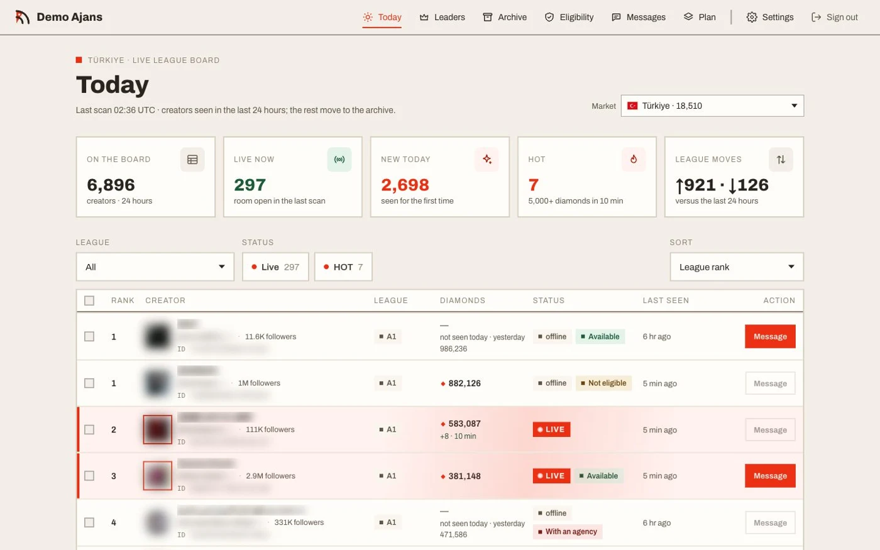880x550 pixels.
Task: Open the Sort dropdown set to League rank
Action: click(x=737, y=267)
